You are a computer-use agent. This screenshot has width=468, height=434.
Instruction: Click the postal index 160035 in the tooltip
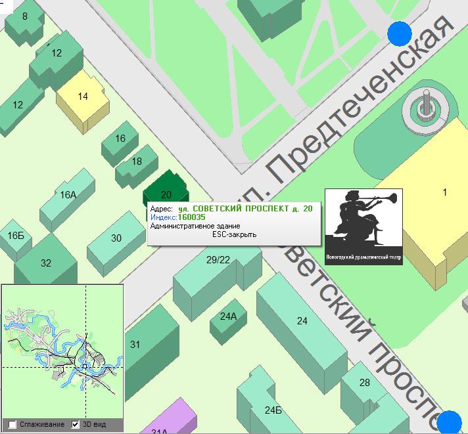tap(191, 217)
